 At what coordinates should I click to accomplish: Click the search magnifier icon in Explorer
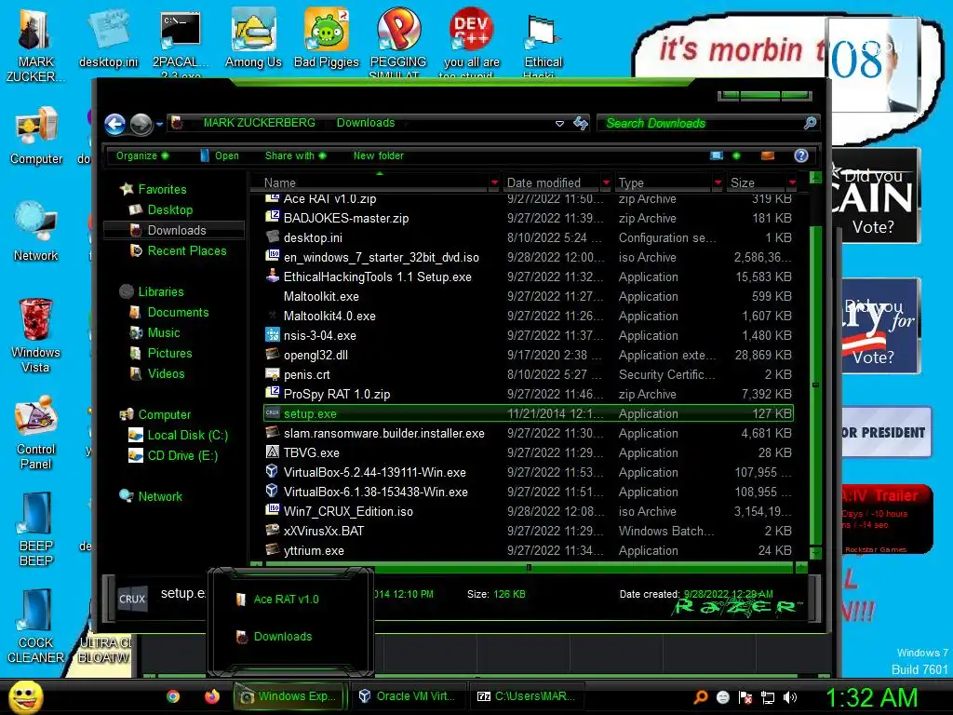811,123
